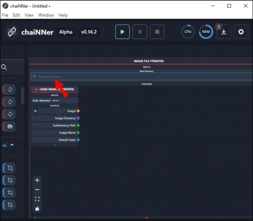
Task: Toggle the eye preview on Image output
Action: tap(35, 111)
